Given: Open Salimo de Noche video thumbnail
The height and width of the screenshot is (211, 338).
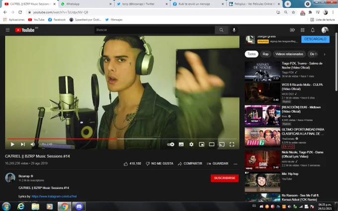Looking at the screenshot, I should 262,71.
